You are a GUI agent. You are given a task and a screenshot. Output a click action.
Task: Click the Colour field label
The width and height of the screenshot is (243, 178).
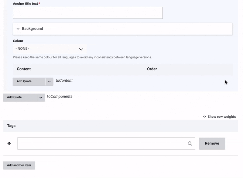point(18,41)
